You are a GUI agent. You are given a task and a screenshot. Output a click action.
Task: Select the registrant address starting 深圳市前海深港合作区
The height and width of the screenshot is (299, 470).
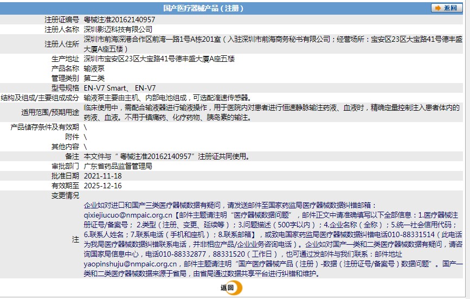273,44
